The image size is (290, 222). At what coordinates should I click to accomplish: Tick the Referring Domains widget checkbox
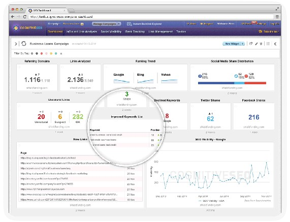coord(19,67)
